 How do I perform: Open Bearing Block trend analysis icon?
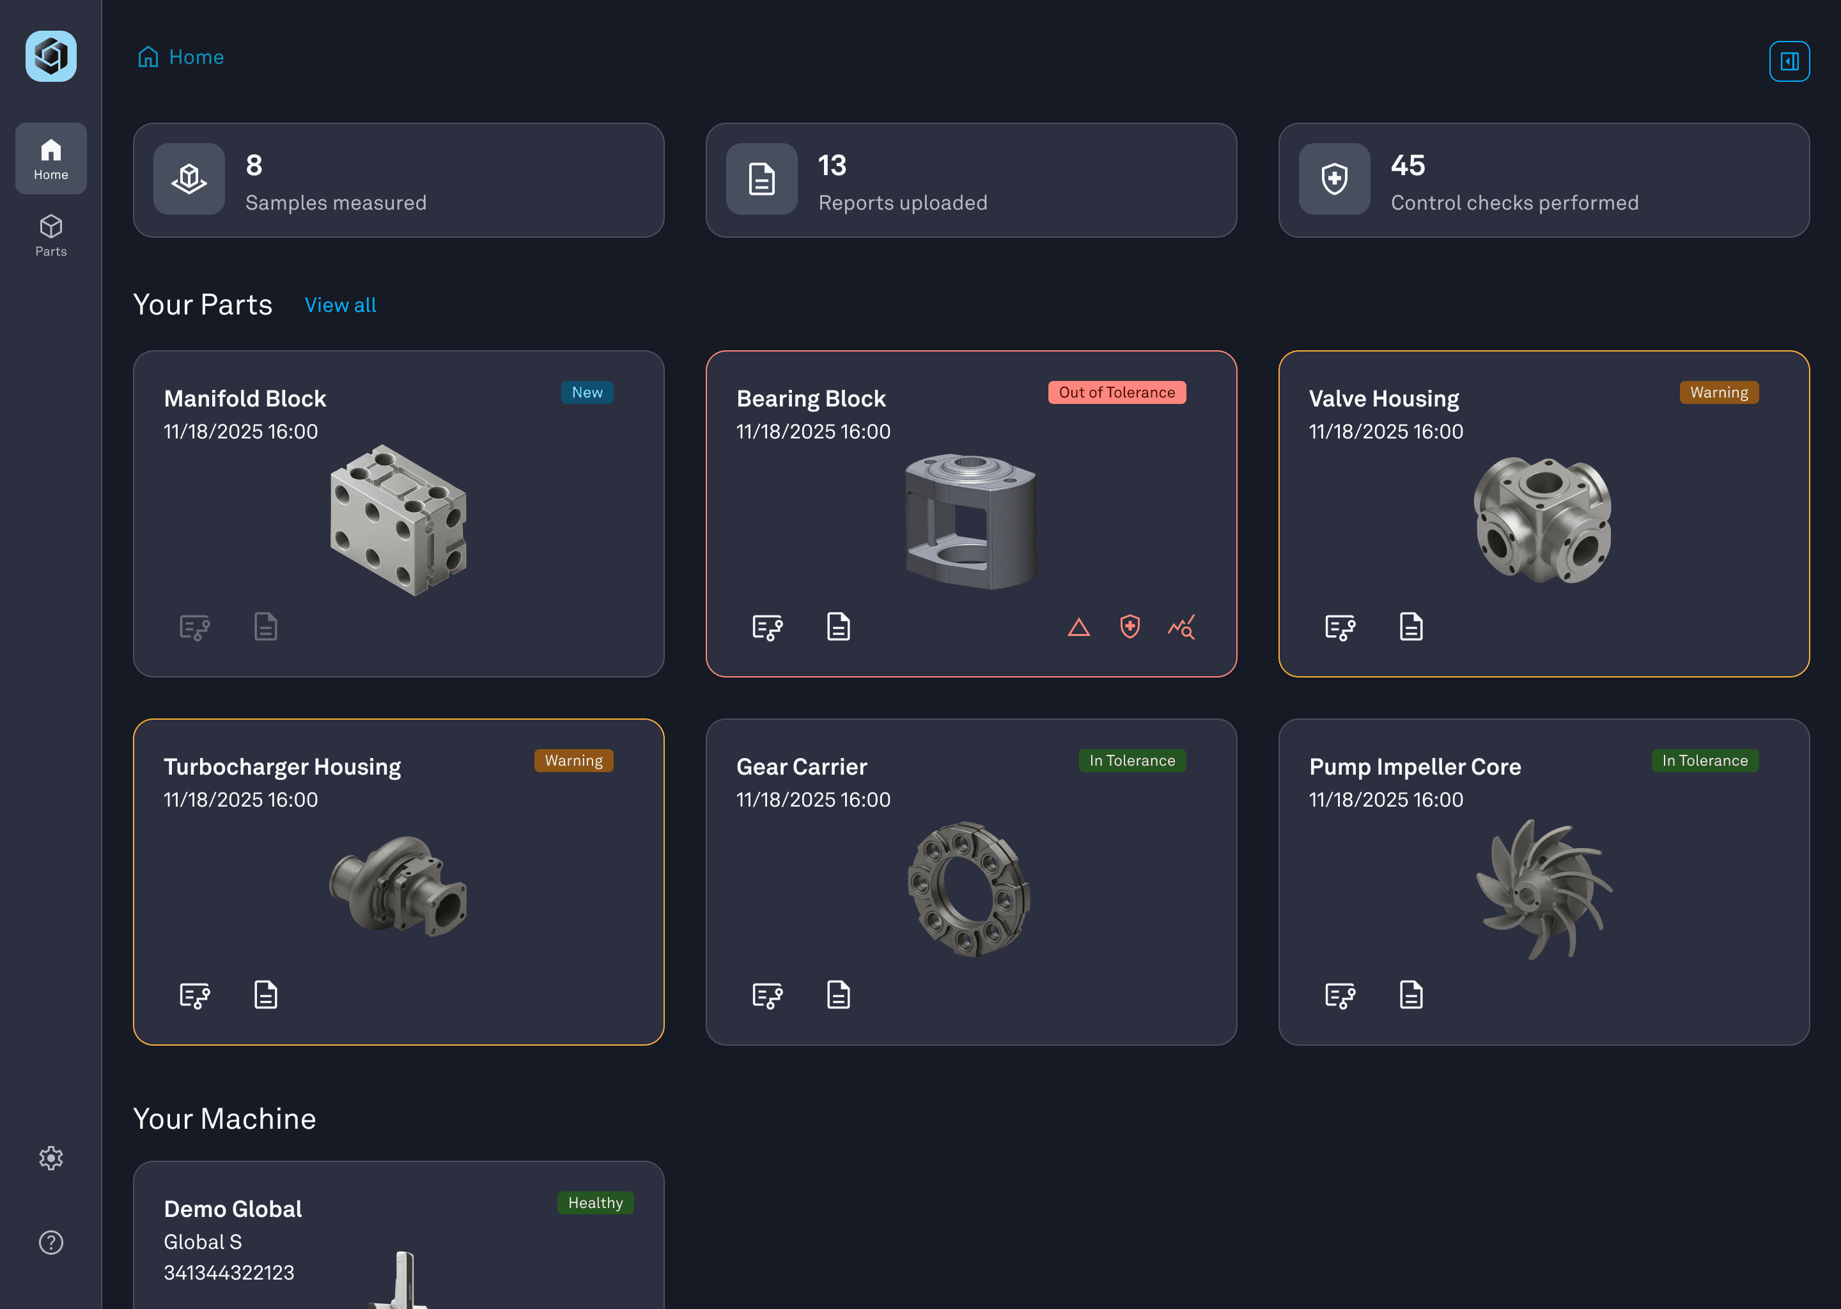pyautogui.click(x=1182, y=627)
